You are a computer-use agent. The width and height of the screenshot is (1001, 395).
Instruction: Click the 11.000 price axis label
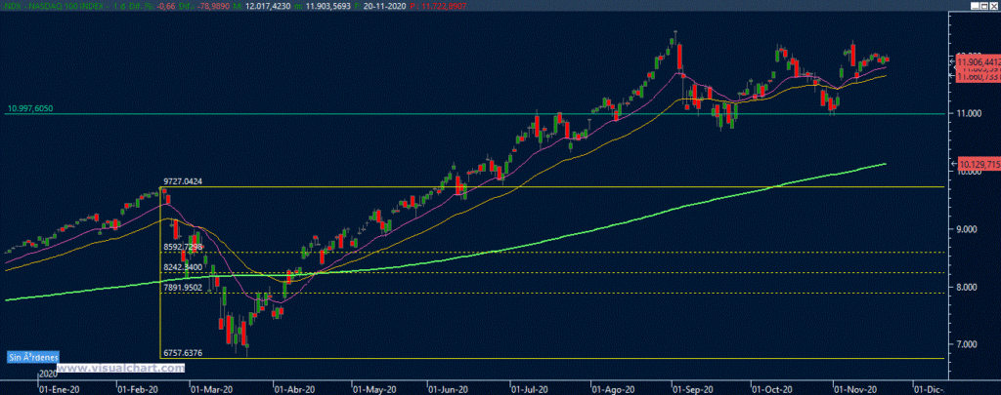[967, 113]
